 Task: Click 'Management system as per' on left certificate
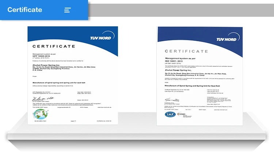click(44, 54)
